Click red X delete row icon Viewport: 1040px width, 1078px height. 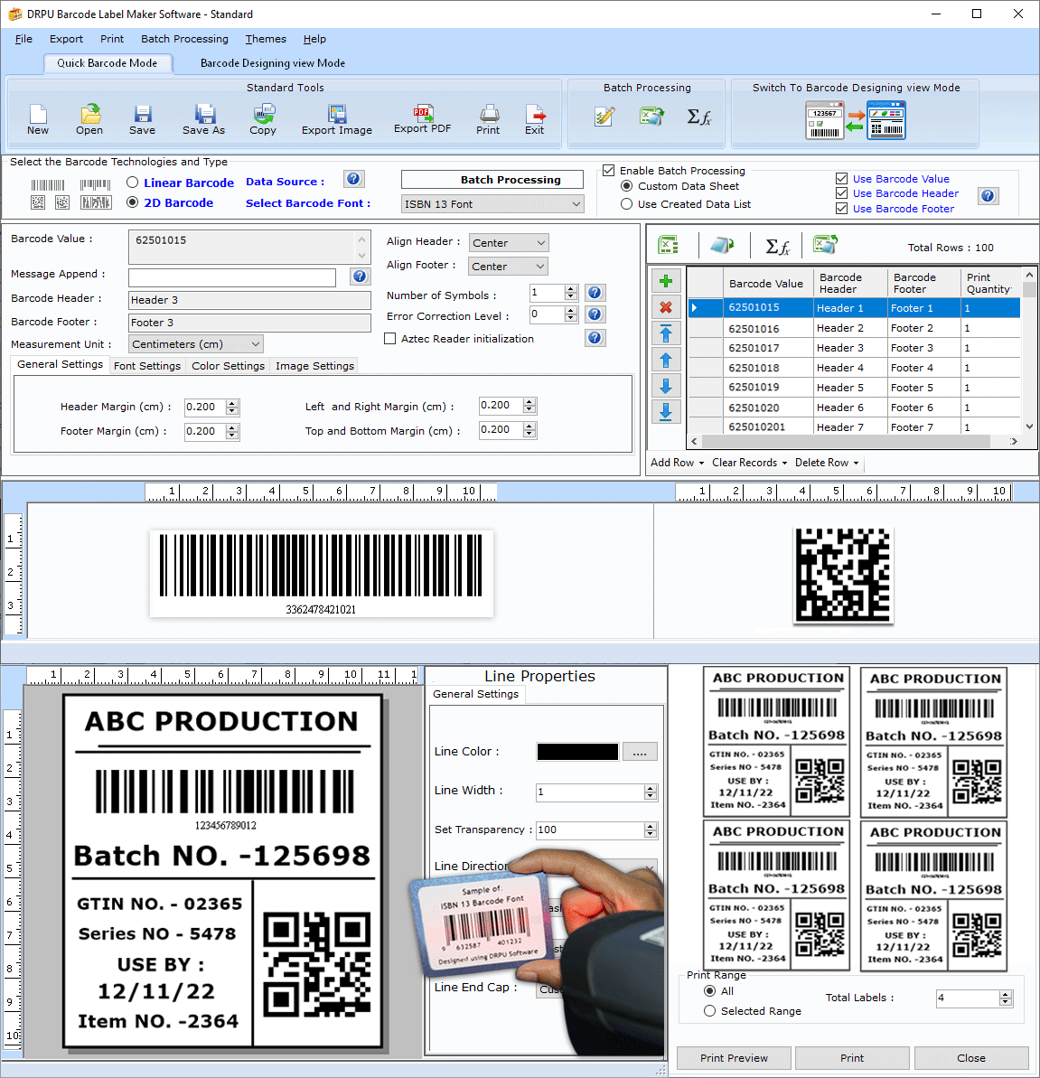[x=665, y=307]
